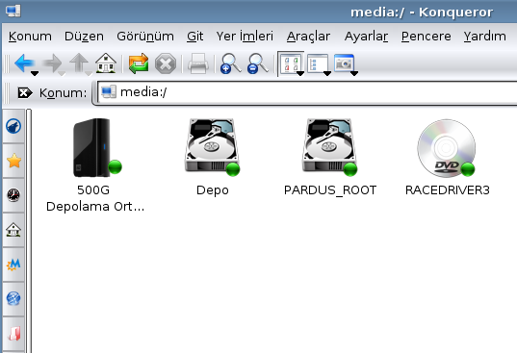Viewport: 517px width, 353px height.
Task: Click the Print icon
Action: pos(197,63)
